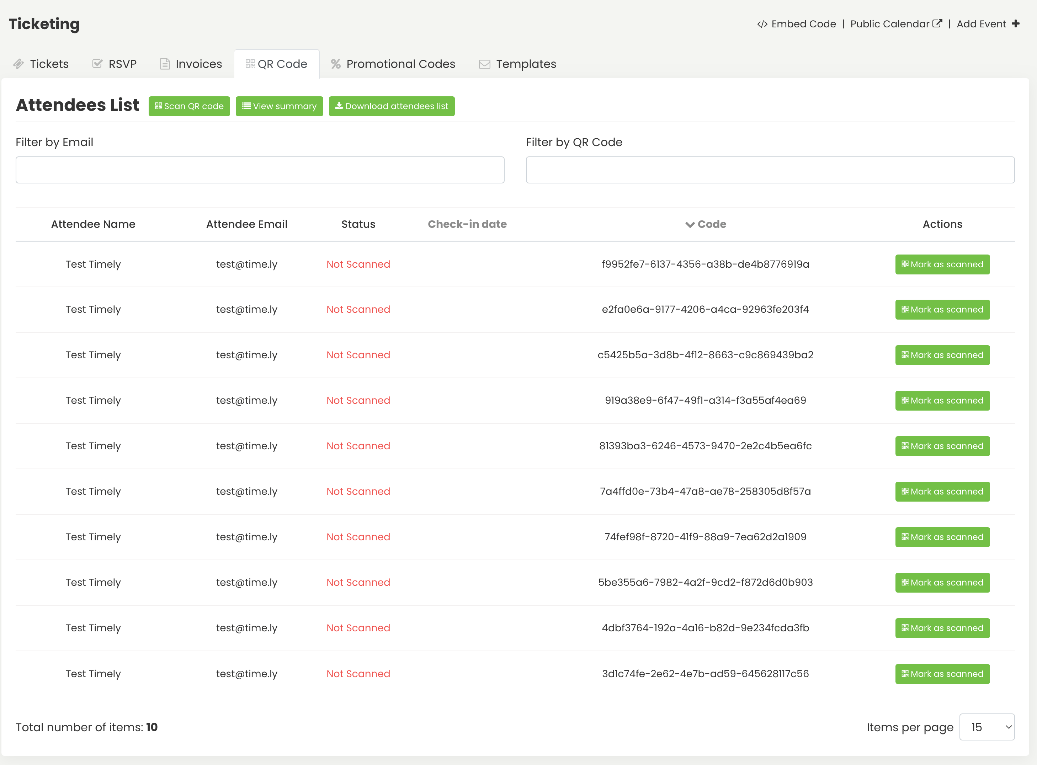Screen dimensions: 1037x765
Task: Mark code f9952fe7 row as scanned
Action: coord(942,264)
